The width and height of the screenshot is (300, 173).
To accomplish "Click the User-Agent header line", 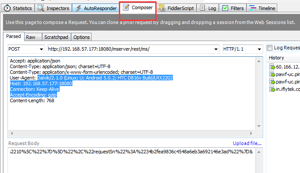I will point(91,78).
